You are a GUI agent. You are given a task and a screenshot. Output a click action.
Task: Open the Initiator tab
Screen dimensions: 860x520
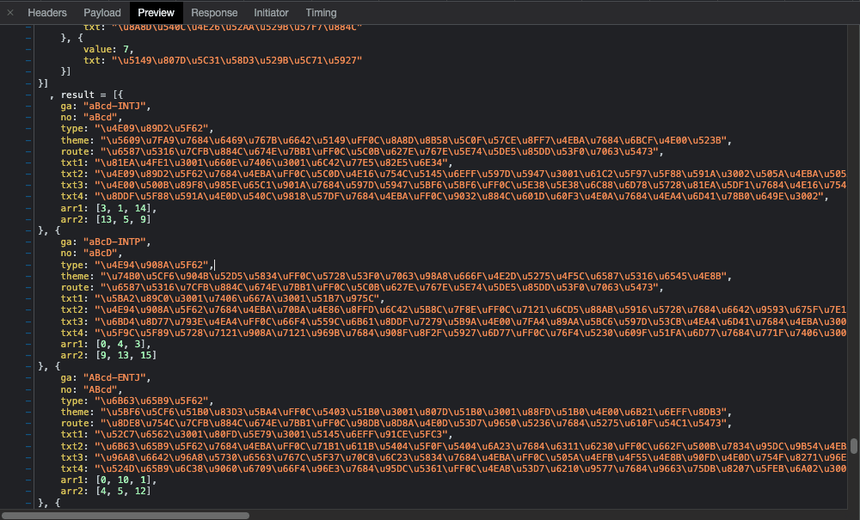tap(271, 13)
